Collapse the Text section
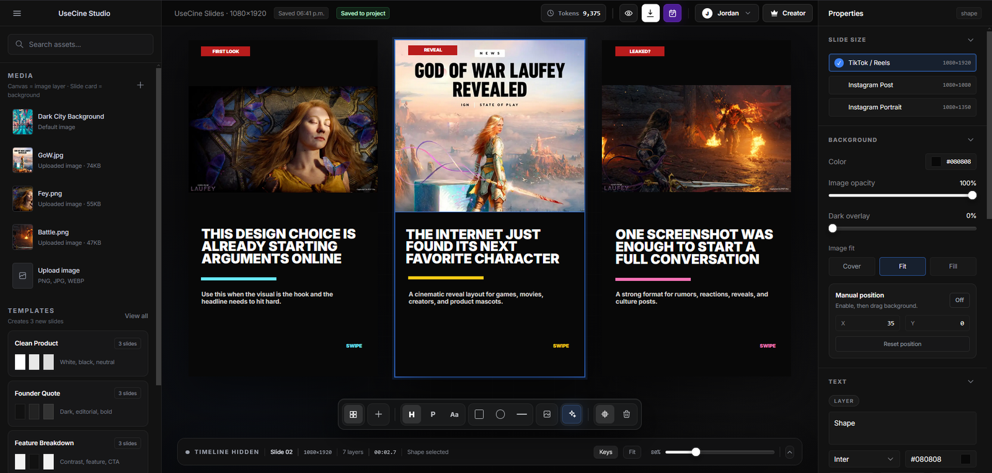992x473 pixels. 970,382
